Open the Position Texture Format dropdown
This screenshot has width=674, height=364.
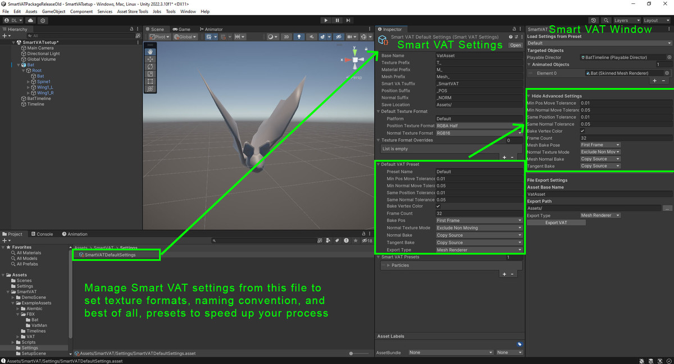point(479,126)
